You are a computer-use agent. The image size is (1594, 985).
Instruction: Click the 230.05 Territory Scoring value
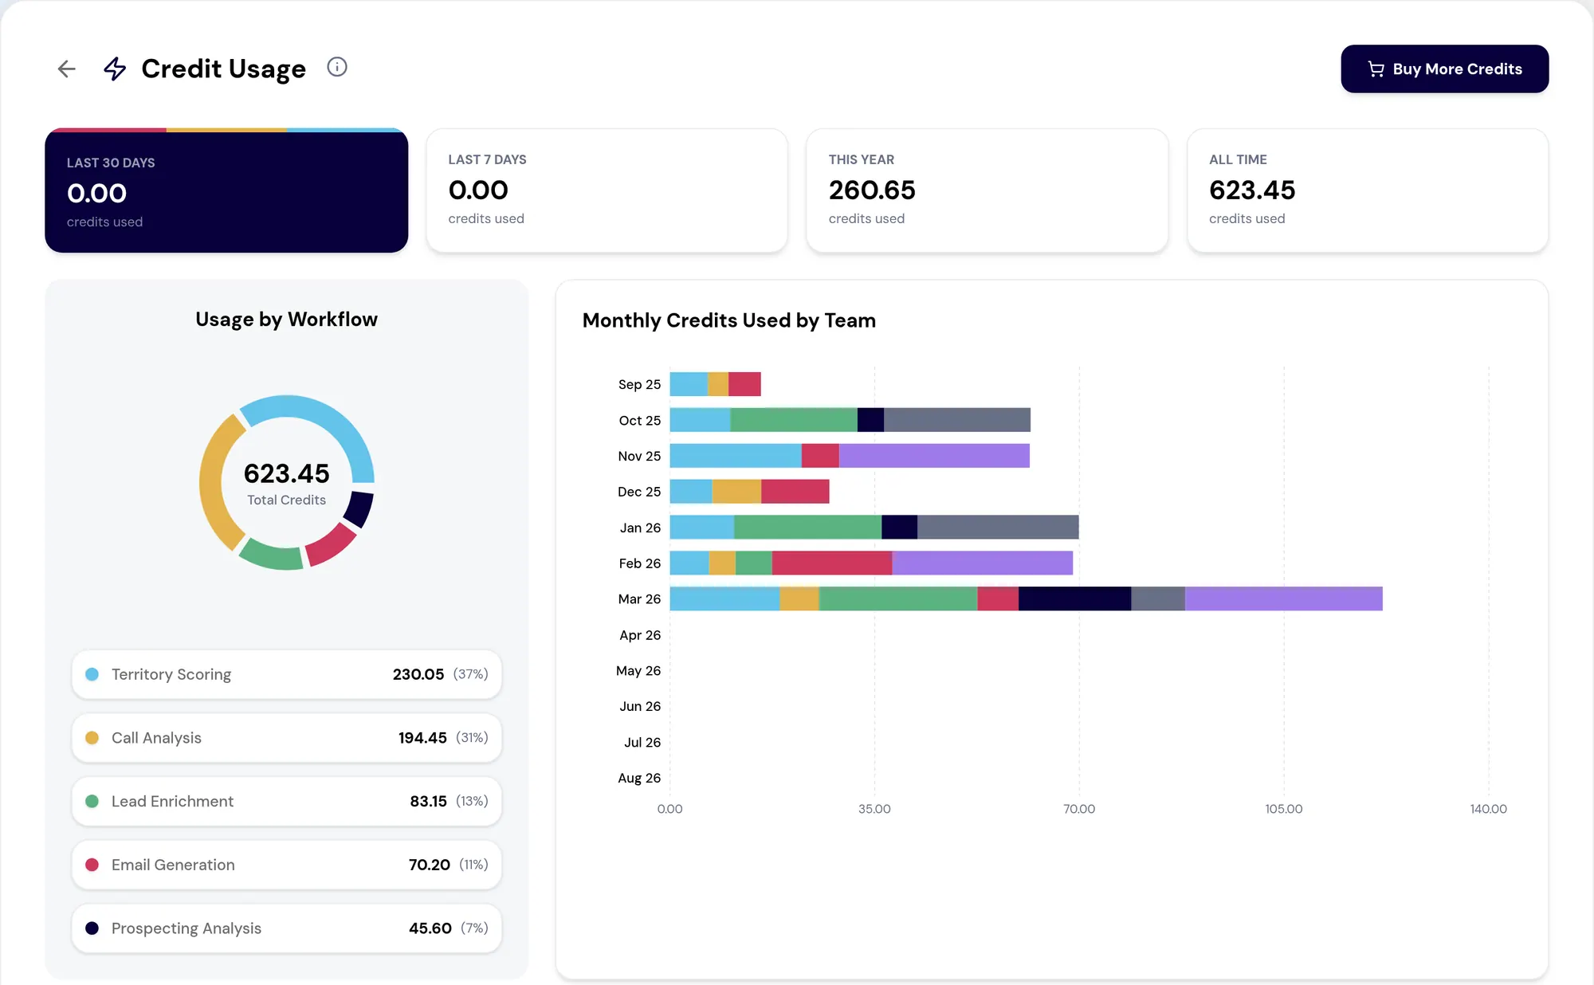(x=418, y=674)
